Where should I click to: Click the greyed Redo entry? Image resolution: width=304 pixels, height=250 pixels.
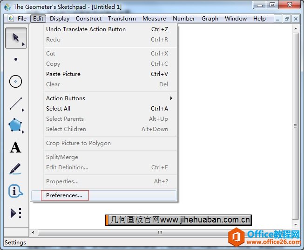point(104,40)
